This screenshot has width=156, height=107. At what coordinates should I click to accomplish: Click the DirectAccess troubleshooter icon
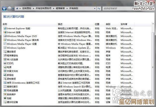(5, 83)
